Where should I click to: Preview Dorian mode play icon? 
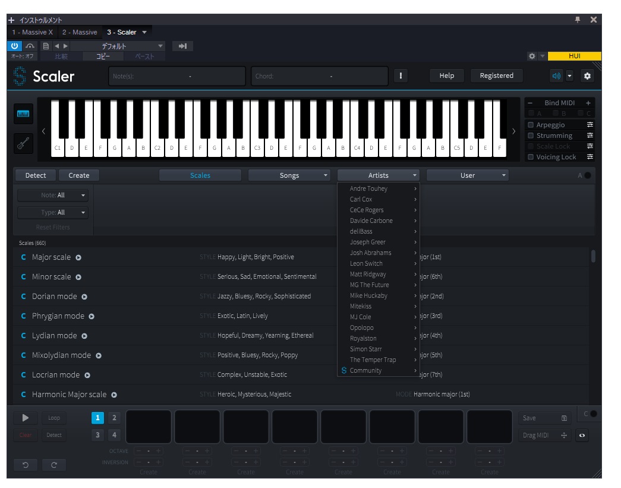point(84,297)
